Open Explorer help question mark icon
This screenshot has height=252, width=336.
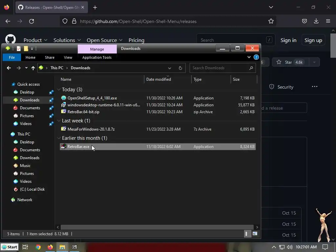(256, 57)
